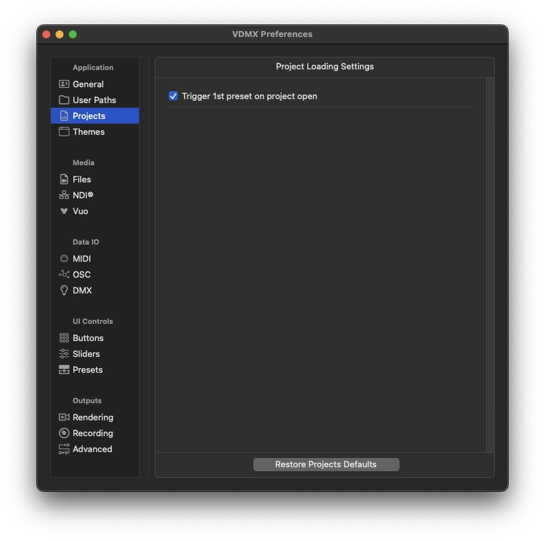Image resolution: width=545 pixels, height=540 pixels.
Task: Uncheck Trigger 1st preset on project open
Action: [x=173, y=96]
